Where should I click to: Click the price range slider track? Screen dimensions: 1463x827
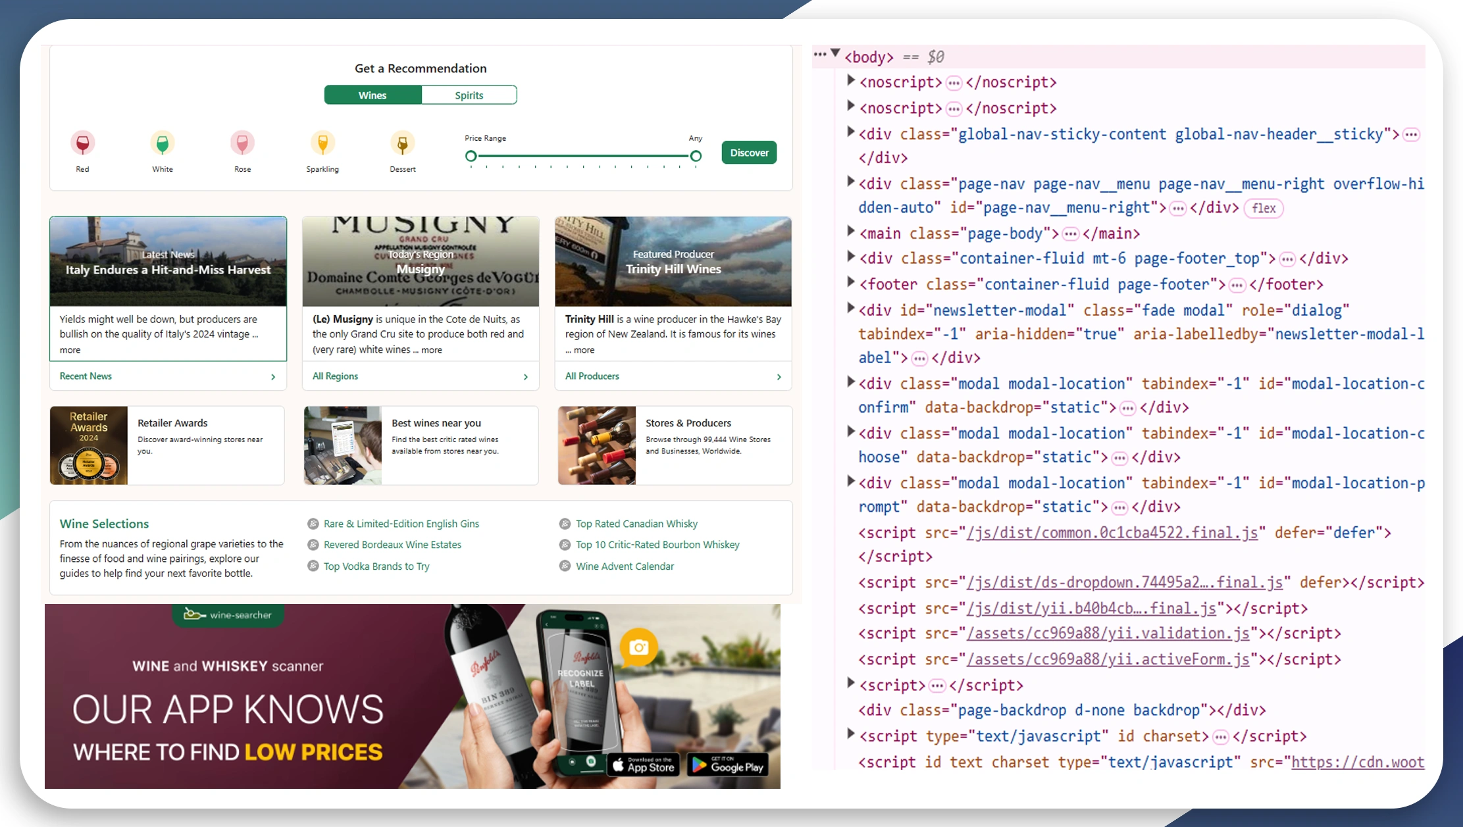(x=583, y=156)
